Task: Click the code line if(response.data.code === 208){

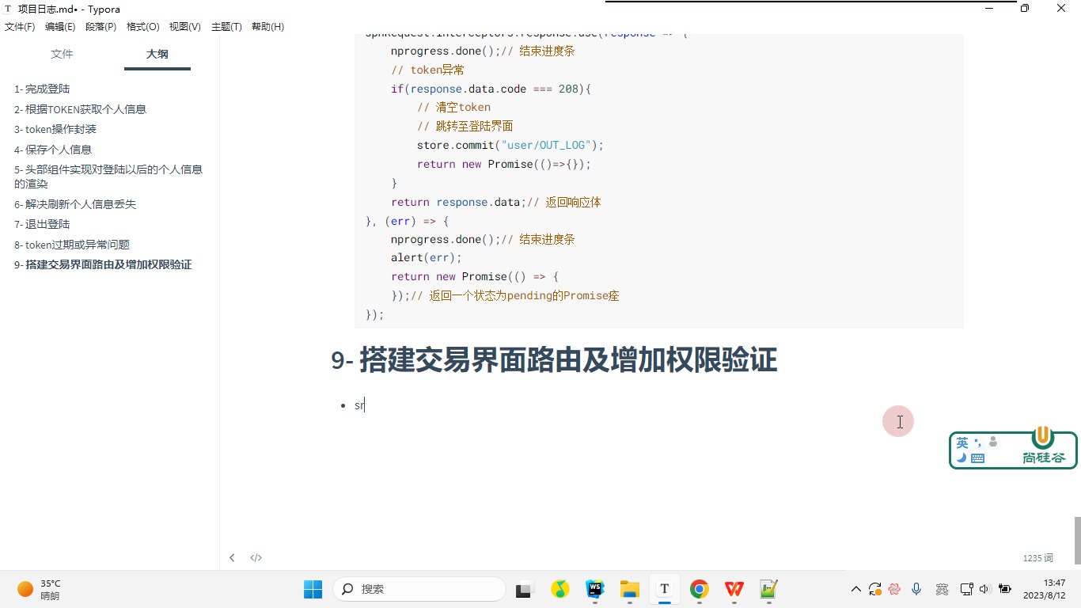Action: tap(491, 89)
